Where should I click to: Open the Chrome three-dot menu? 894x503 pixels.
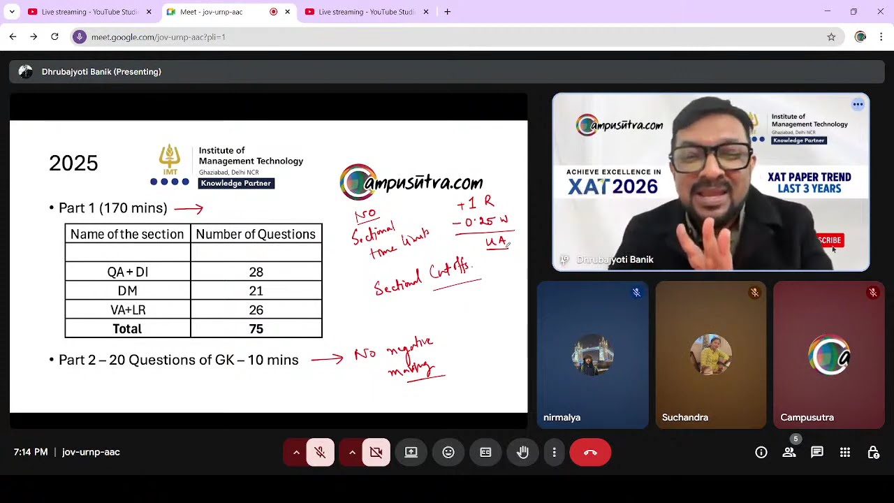[881, 37]
